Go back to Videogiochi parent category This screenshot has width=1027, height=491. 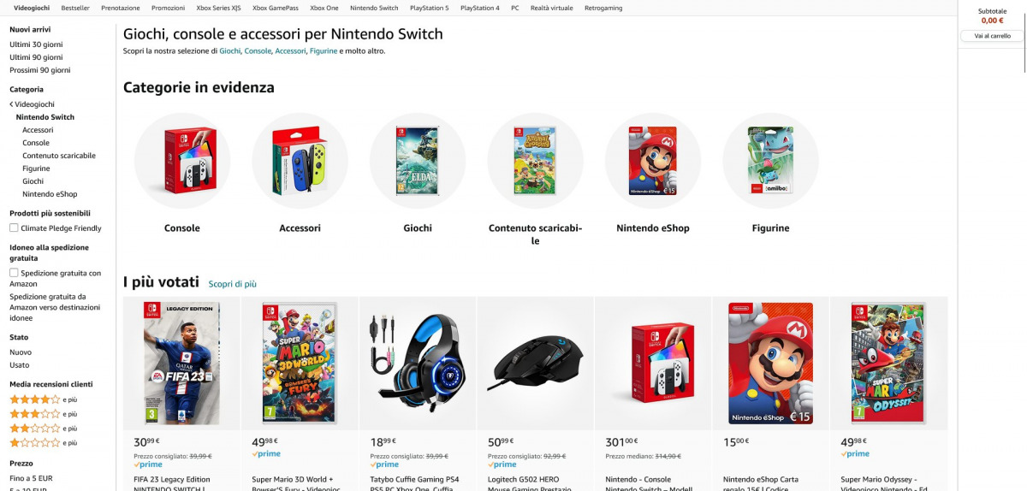point(34,104)
